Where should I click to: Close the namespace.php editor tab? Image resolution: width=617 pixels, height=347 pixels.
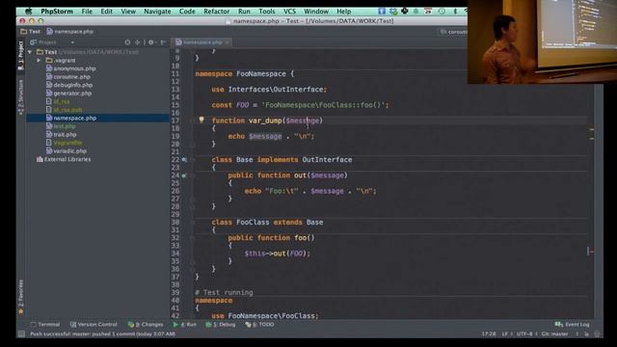(228, 42)
